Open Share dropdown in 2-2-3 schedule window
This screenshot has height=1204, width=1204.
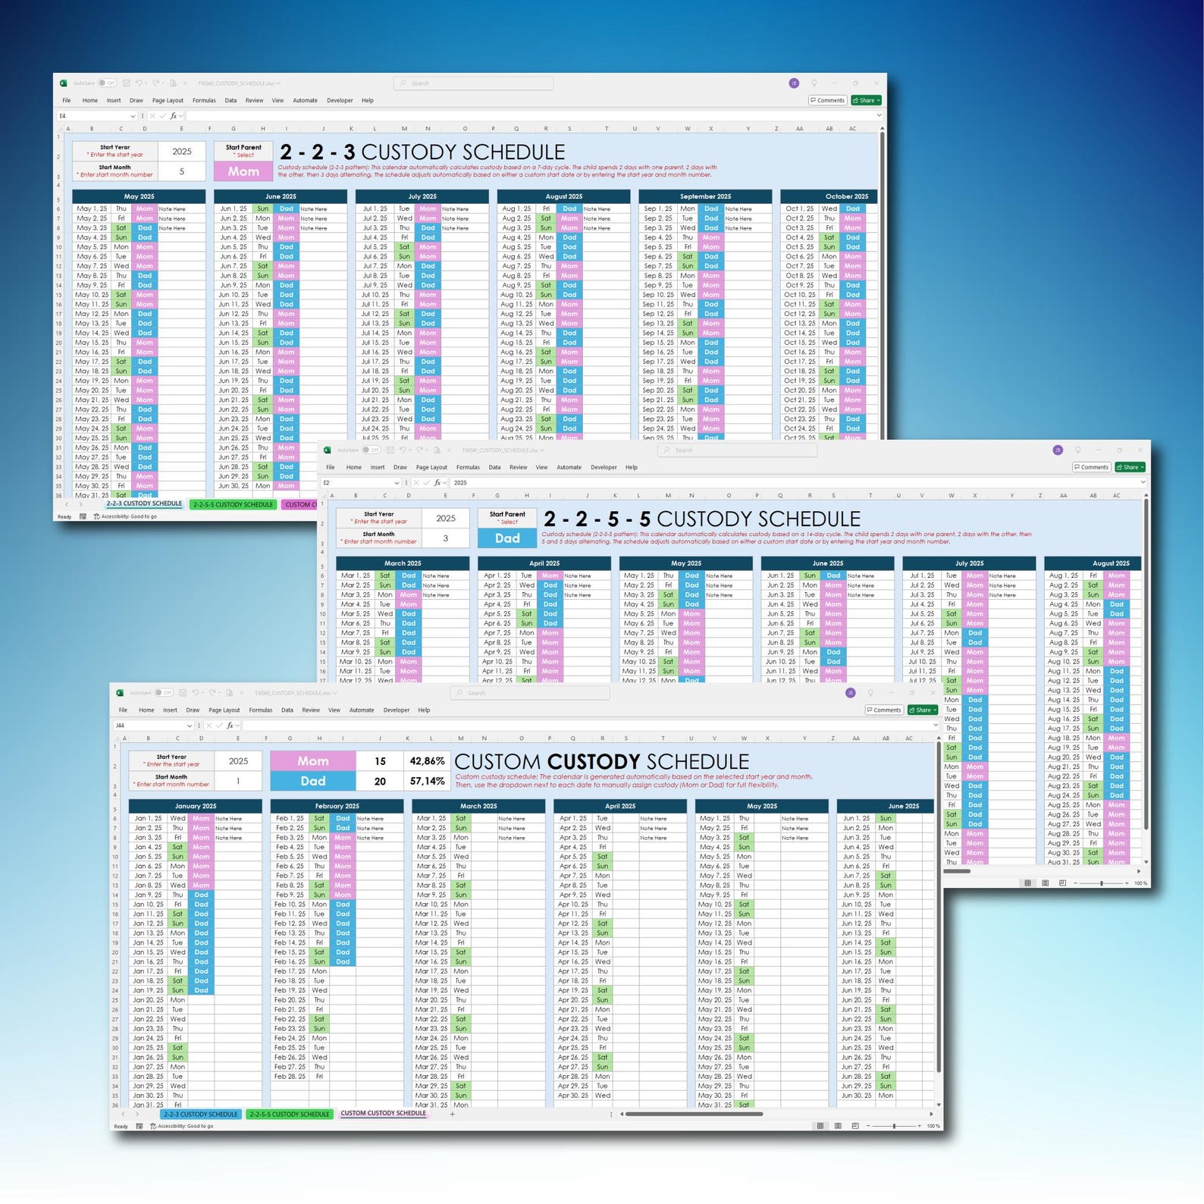[x=879, y=100]
